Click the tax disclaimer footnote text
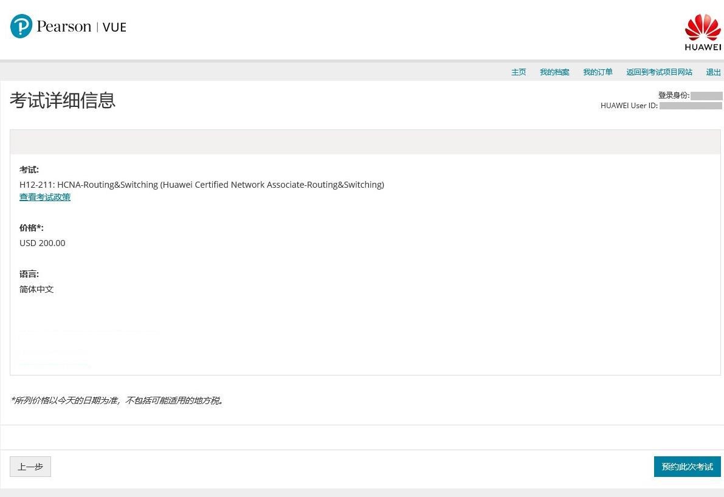Viewport: 724px width, 497px height. (117, 400)
